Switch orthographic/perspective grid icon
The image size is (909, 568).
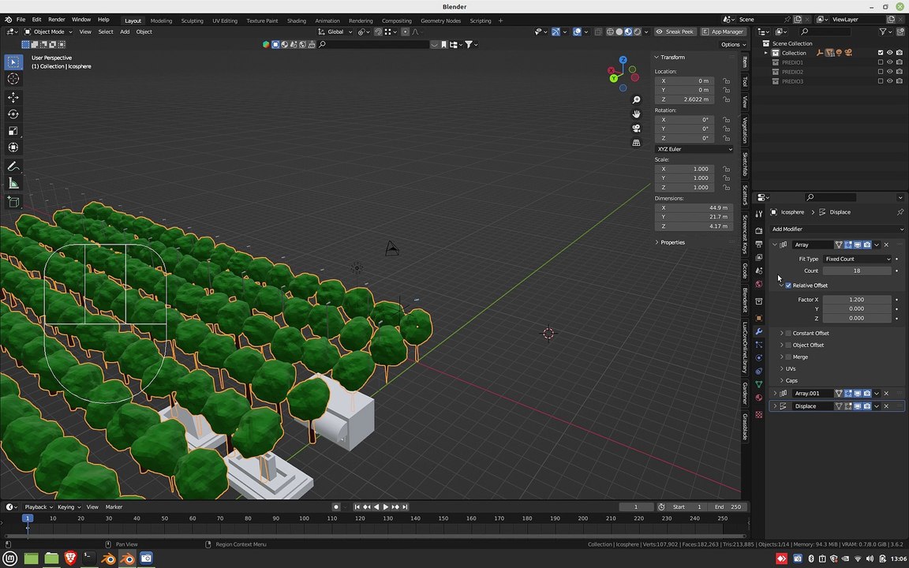click(x=636, y=143)
